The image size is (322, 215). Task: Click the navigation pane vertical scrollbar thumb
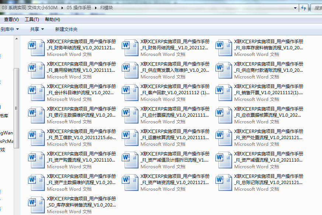(16, 107)
